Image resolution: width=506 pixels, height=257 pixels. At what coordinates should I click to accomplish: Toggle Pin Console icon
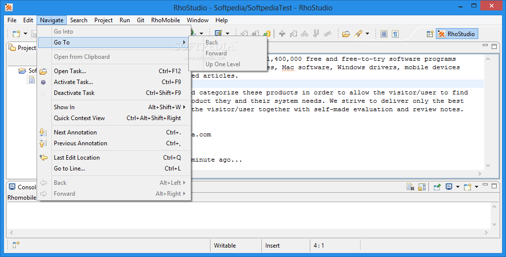point(437,187)
